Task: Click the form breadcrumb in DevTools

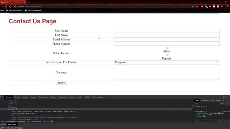Action: [x=28, y=121]
